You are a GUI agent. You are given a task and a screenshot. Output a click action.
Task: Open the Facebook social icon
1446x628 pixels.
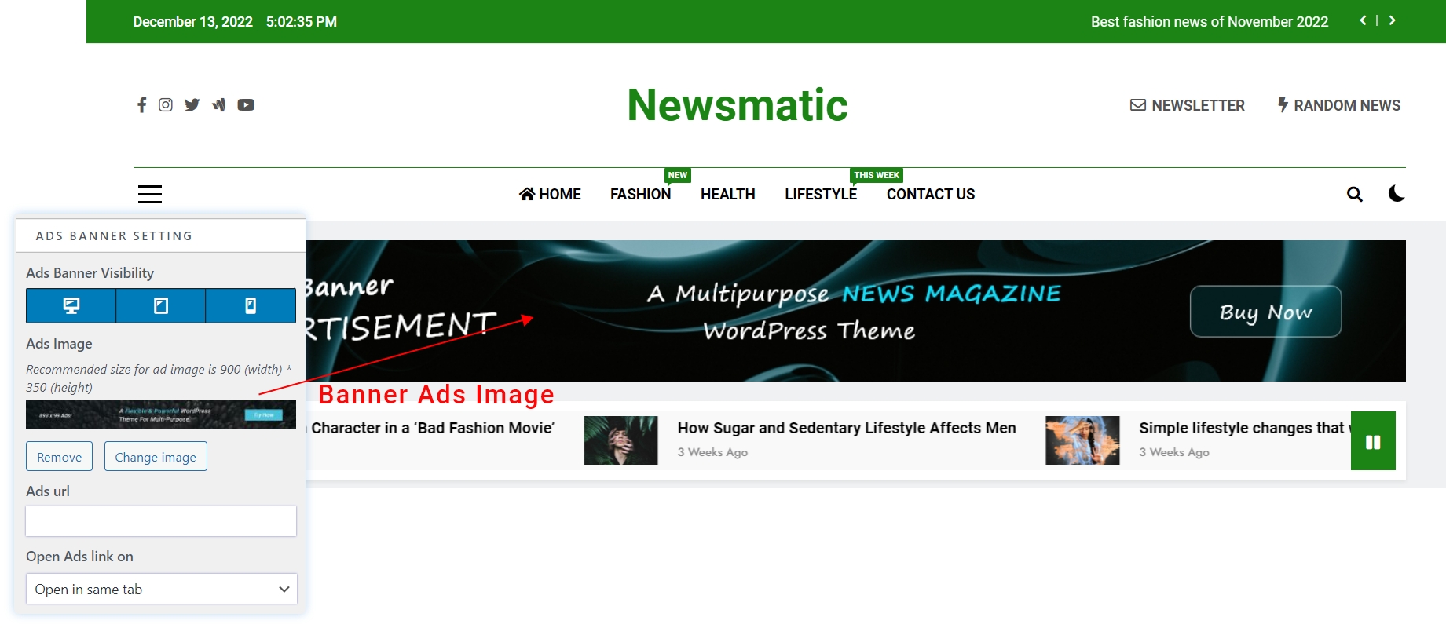[x=141, y=105]
